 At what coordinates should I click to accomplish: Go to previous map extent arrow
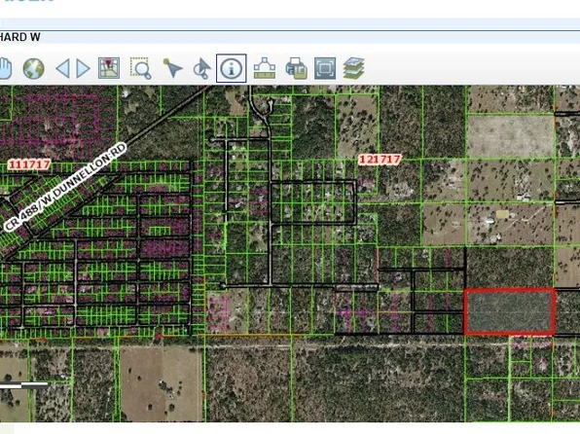[x=63, y=69]
